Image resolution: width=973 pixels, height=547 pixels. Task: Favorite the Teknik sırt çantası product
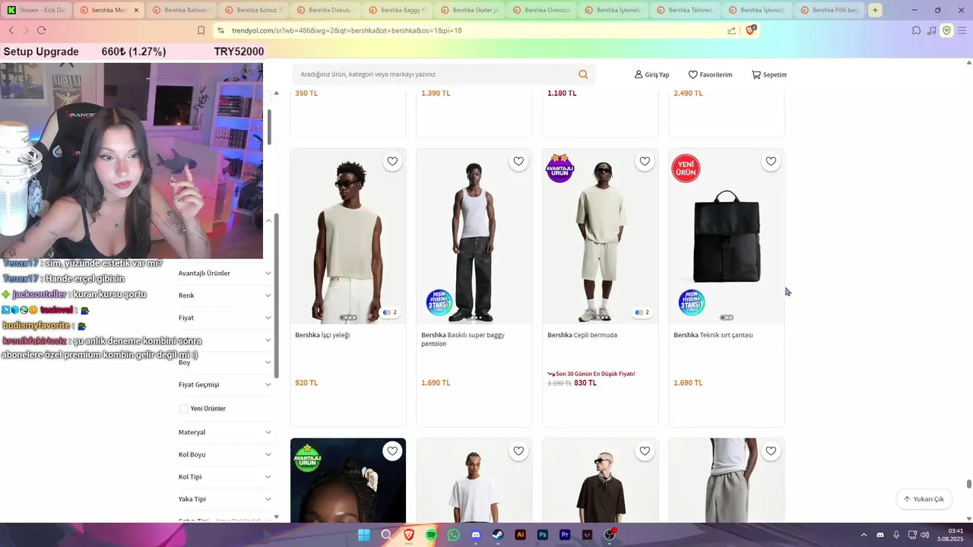(771, 161)
